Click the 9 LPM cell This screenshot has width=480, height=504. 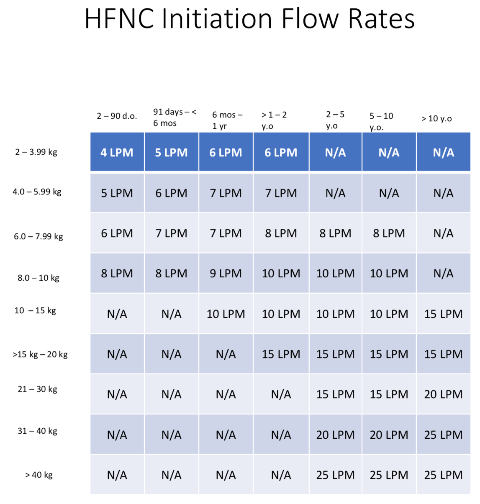click(226, 274)
